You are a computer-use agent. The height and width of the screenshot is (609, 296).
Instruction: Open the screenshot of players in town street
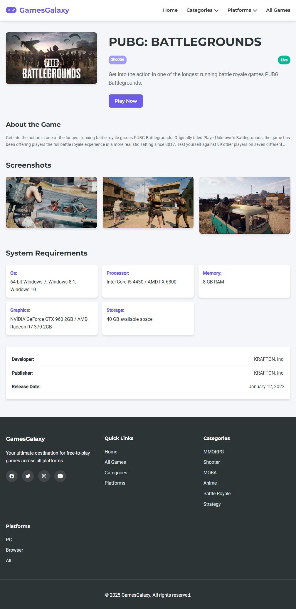[x=148, y=202]
